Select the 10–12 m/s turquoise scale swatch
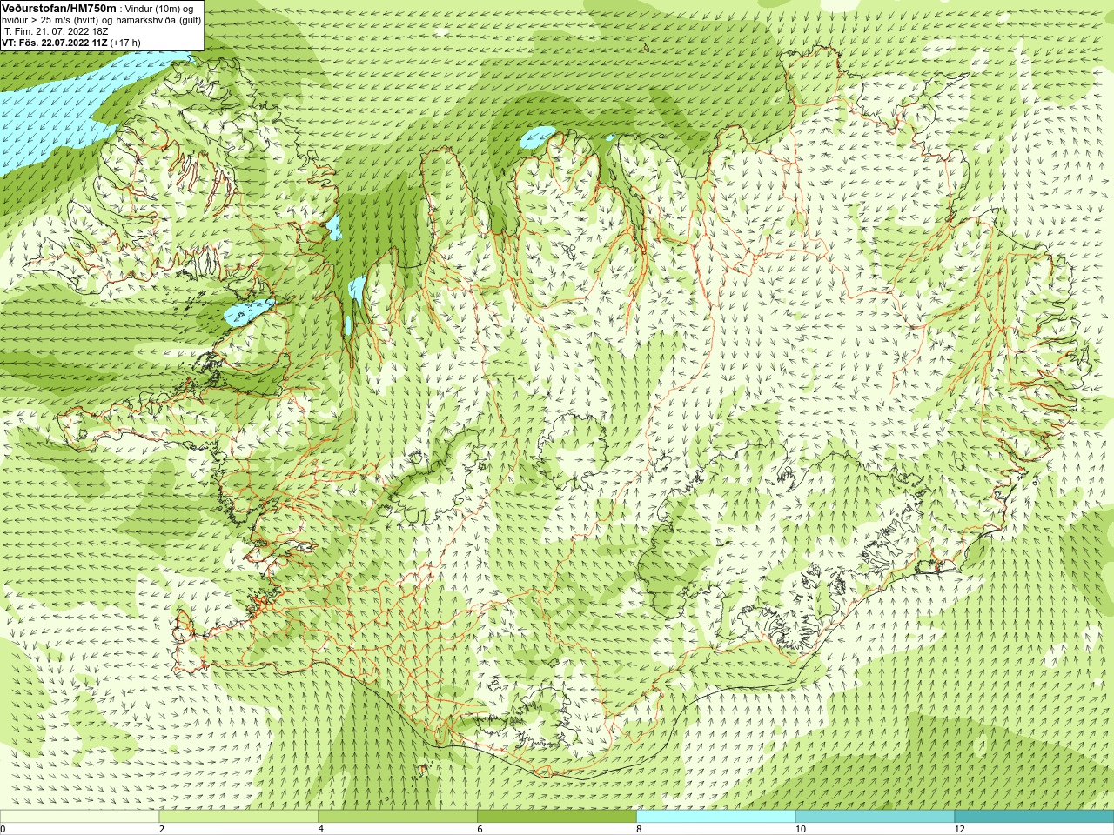The height and width of the screenshot is (835, 1114). 875,817
